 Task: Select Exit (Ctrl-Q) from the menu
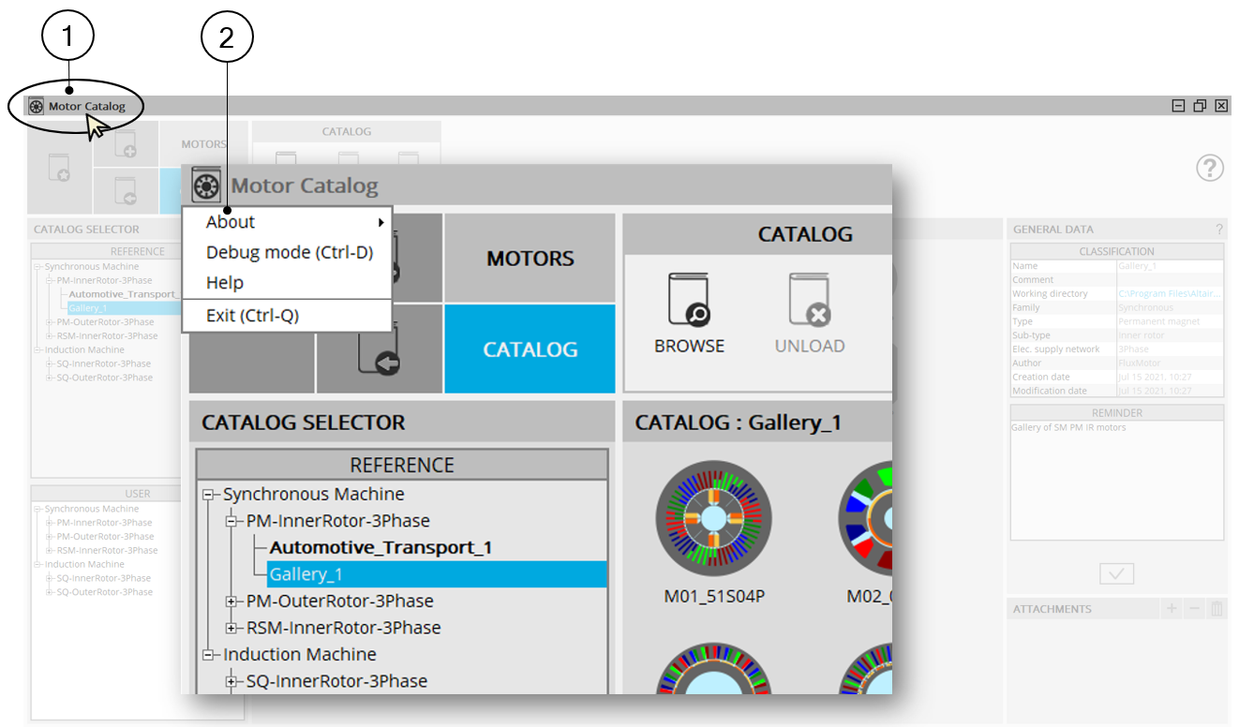252,316
